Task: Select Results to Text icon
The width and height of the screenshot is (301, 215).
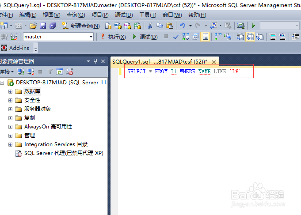Action: [240, 37]
